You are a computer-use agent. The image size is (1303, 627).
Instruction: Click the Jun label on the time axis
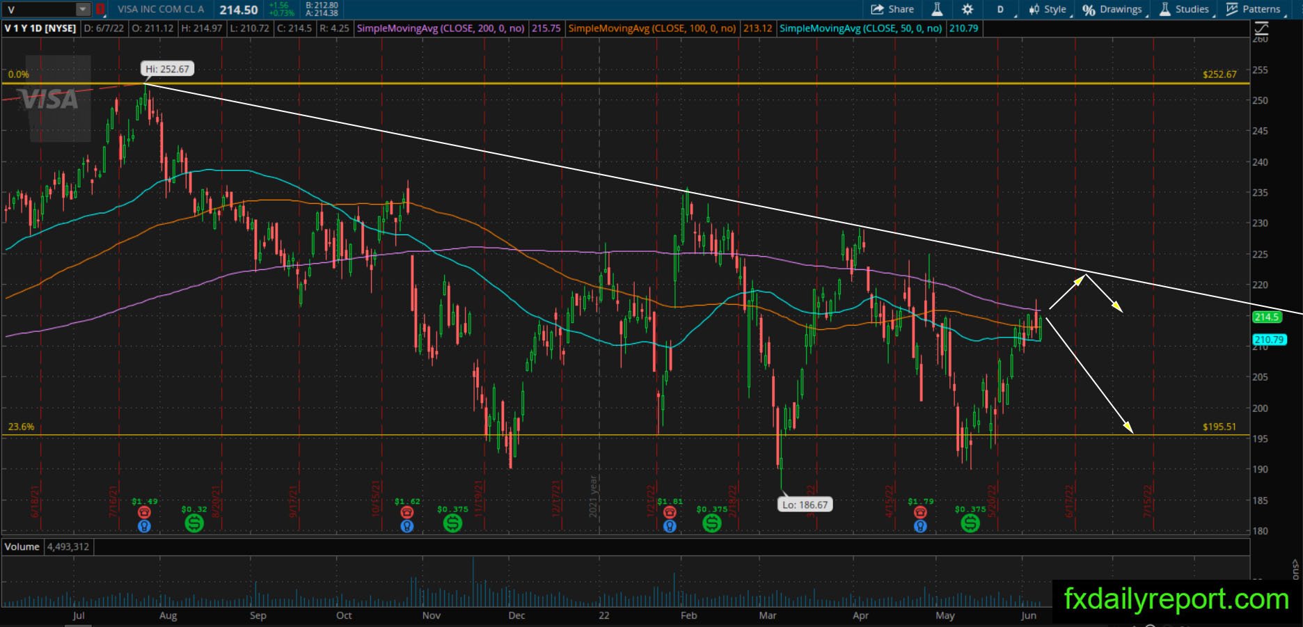click(x=1029, y=616)
